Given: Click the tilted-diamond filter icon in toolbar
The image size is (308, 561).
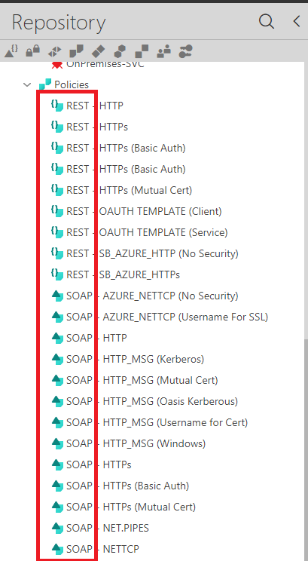Looking at the screenshot, I should (98, 51).
